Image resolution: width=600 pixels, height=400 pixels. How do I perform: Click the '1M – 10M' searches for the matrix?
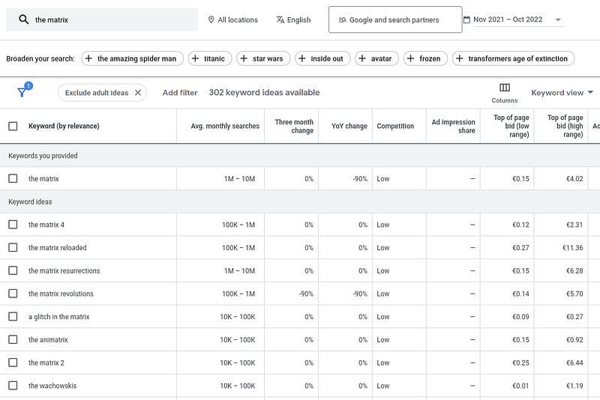(239, 178)
